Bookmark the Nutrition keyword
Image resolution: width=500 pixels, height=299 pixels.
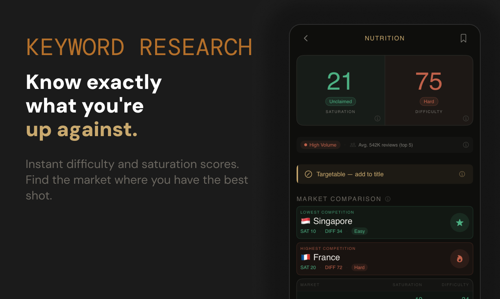click(x=463, y=38)
